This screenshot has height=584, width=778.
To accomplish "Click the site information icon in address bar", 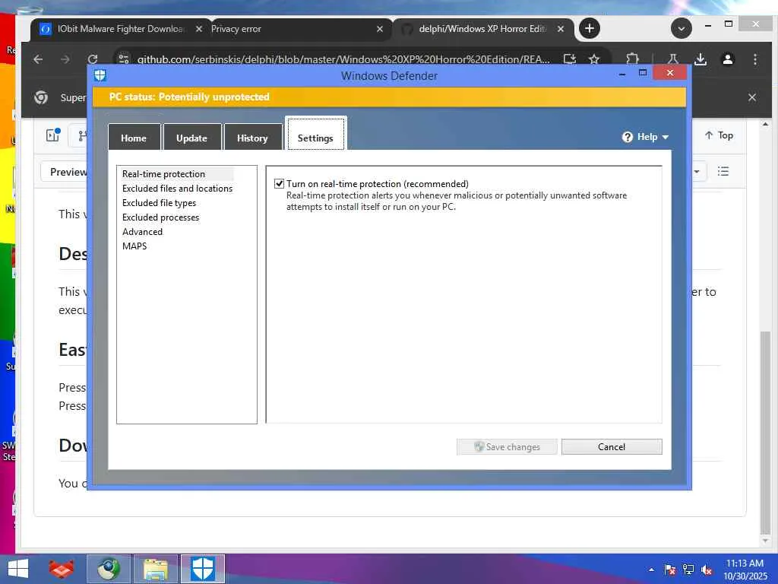I will click(x=123, y=59).
